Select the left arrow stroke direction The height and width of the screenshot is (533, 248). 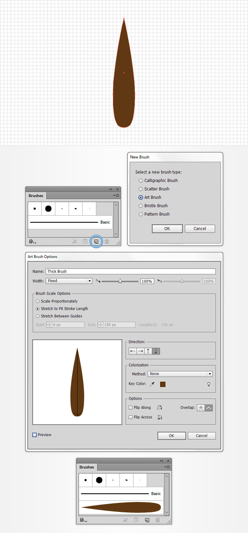[x=133, y=351]
